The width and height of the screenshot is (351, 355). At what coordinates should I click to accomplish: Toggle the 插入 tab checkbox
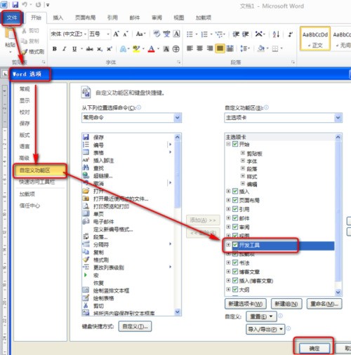pos(235,191)
